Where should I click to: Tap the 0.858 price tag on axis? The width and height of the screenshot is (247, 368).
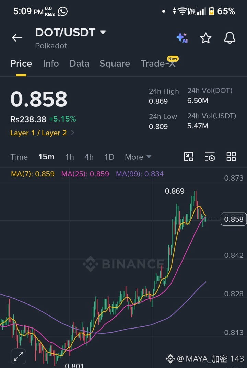point(234,219)
